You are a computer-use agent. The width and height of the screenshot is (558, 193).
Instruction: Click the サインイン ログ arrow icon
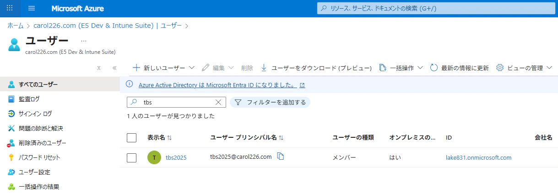point(11,114)
